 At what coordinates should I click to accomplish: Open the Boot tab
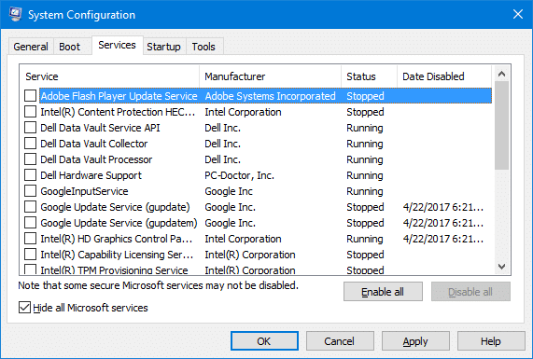69,47
